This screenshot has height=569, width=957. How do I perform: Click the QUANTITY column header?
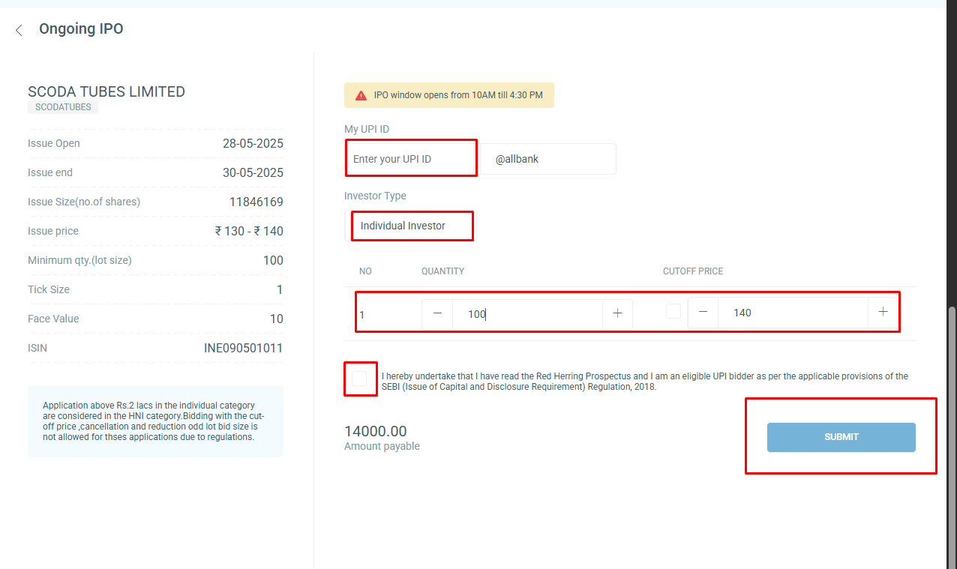point(442,271)
